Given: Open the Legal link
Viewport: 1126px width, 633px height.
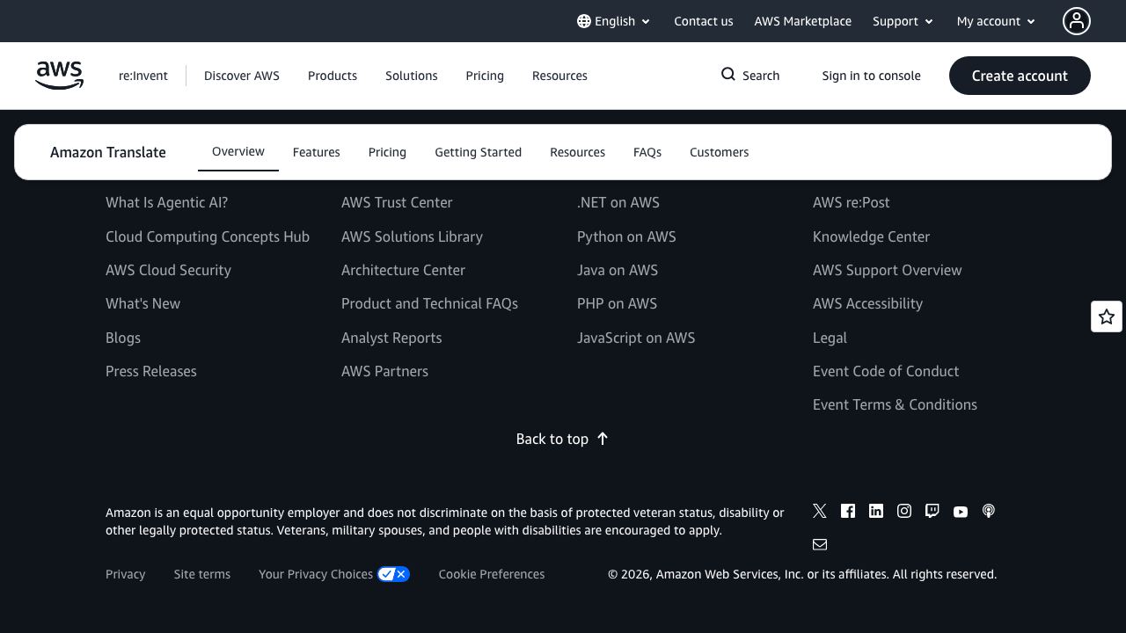Looking at the screenshot, I should pos(830,338).
